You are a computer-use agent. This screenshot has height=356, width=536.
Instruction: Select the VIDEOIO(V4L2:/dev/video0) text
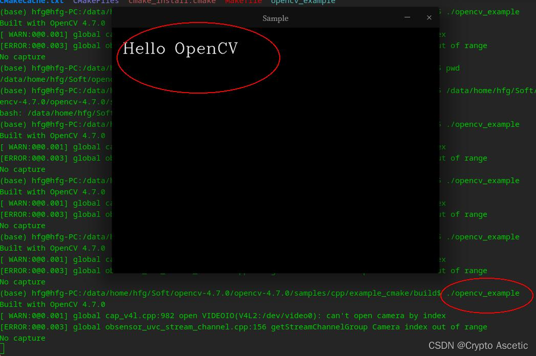click(262, 316)
